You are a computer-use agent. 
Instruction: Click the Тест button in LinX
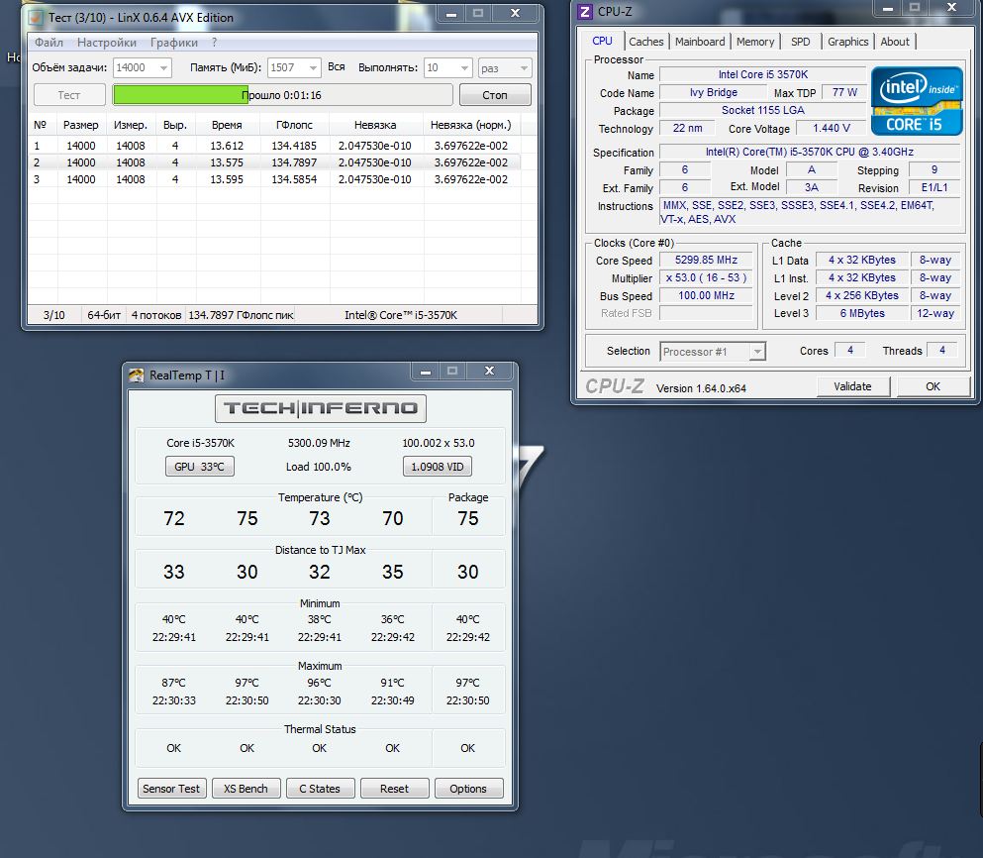point(69,95)
